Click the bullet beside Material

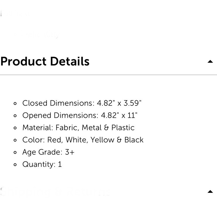(x=15, y=128)
